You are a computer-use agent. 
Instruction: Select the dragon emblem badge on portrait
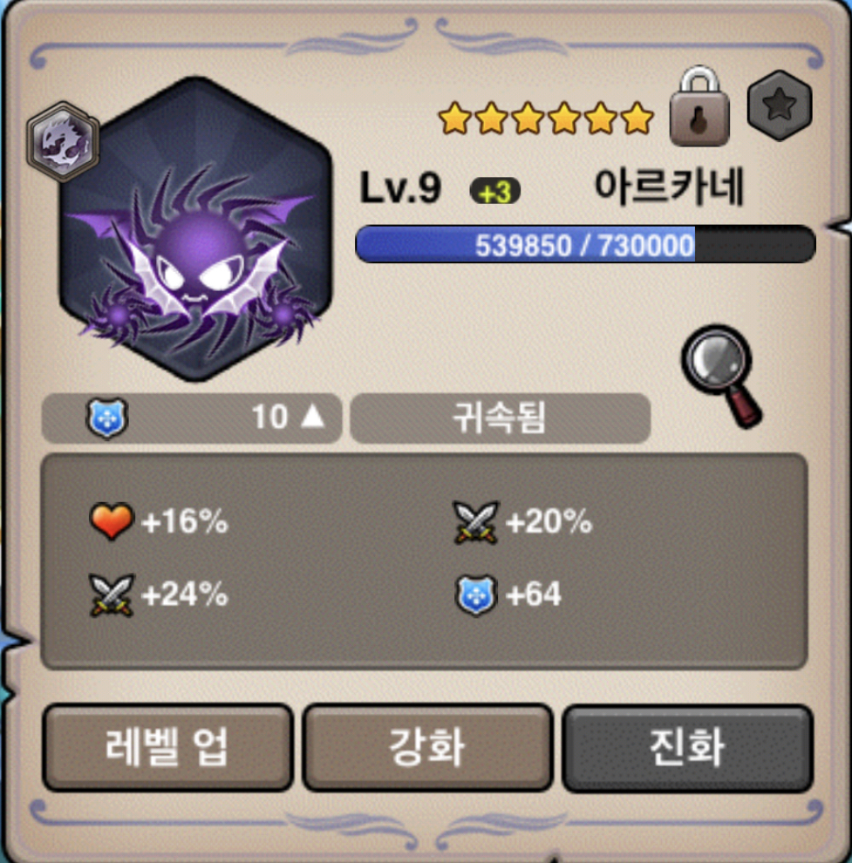[63, 141]
